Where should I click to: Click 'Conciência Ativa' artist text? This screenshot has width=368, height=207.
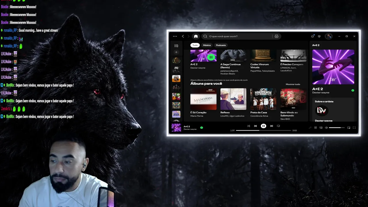click(259, 116)
